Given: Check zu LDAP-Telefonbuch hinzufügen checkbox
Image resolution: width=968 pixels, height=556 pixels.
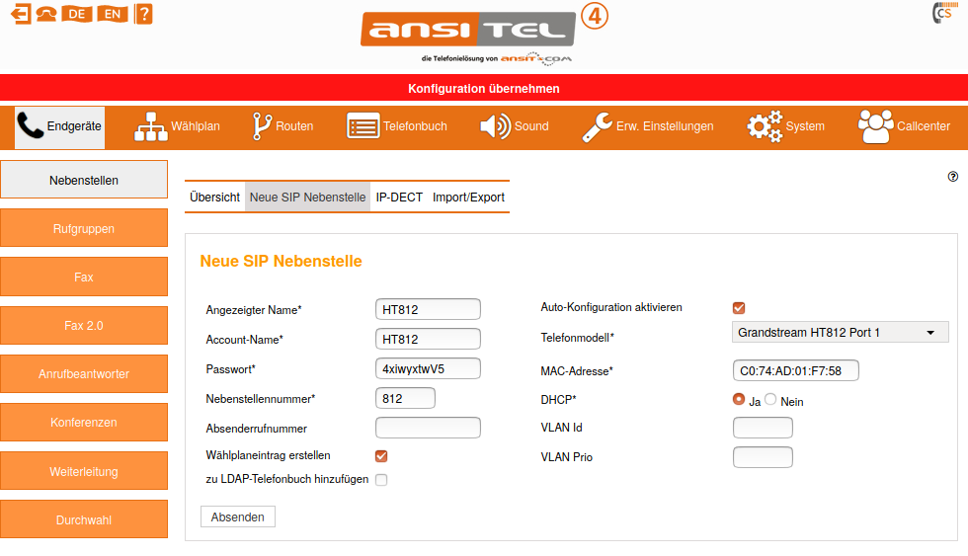Looking at the screenshot, I should coord(381,480).
